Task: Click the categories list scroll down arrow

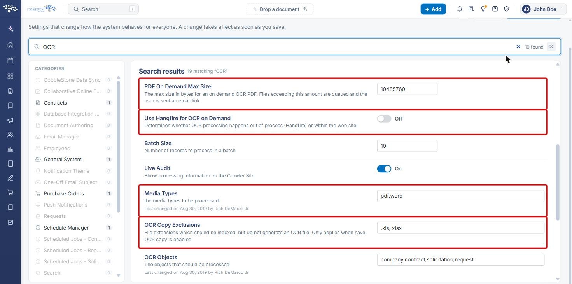Action: coord(119,275)
